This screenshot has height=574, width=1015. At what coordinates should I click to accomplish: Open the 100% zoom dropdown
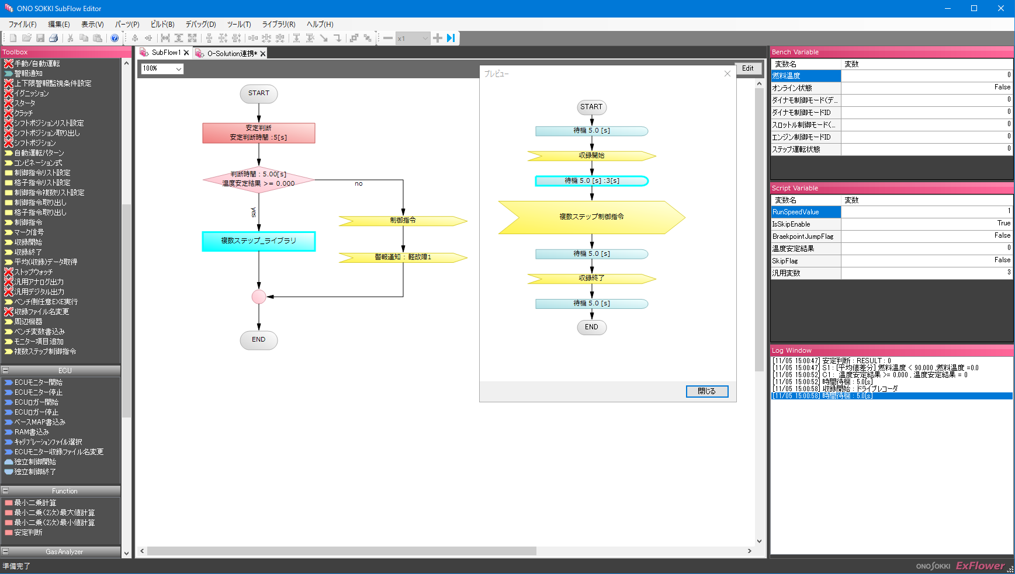(x=178, y=69)
